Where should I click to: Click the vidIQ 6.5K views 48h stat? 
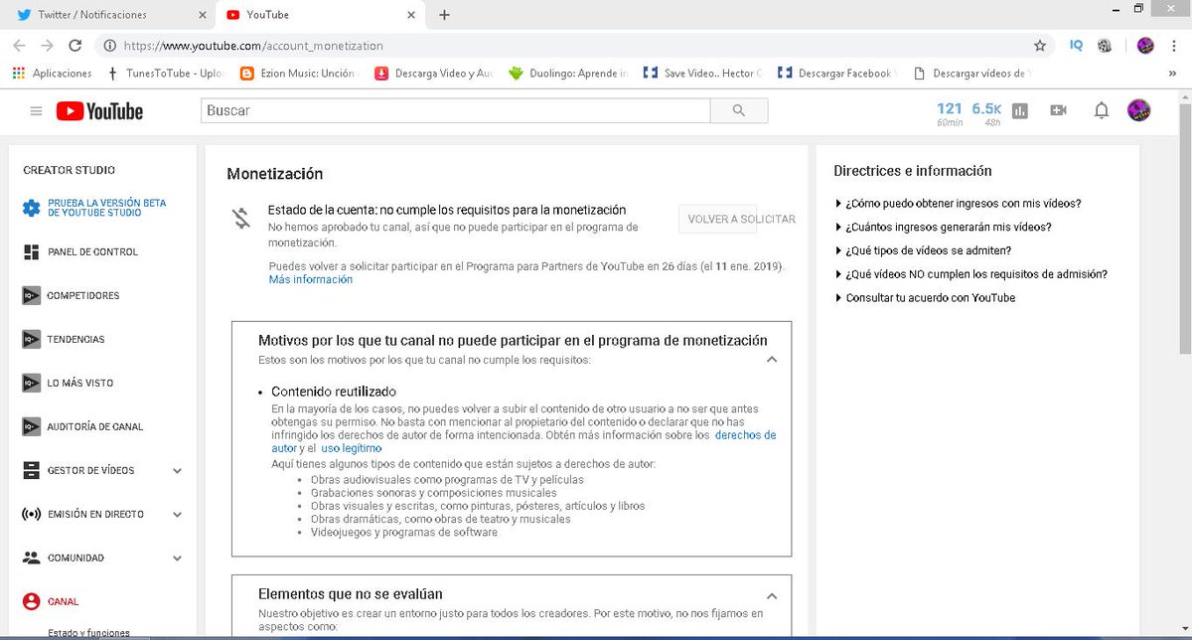point(985,113)
